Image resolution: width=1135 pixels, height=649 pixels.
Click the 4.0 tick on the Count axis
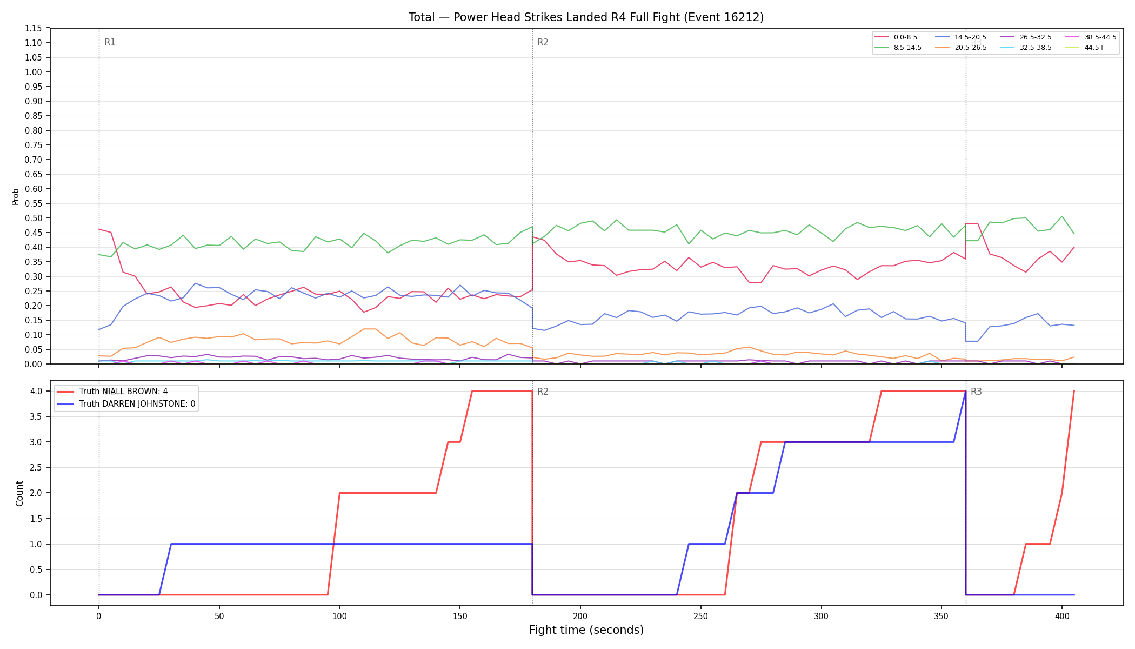[x=36, y=391]
